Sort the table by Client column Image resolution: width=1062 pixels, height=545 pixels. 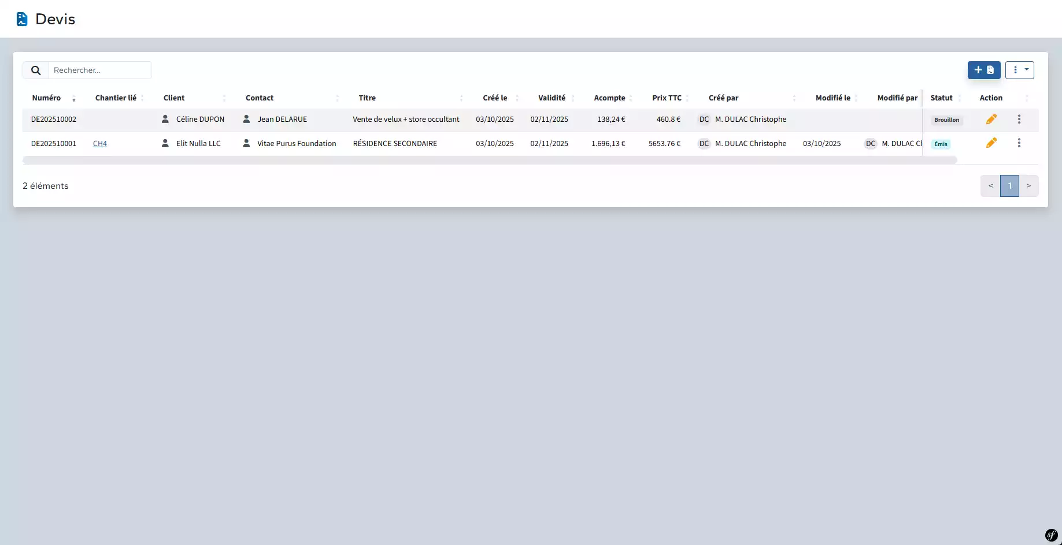pos(174,98)
